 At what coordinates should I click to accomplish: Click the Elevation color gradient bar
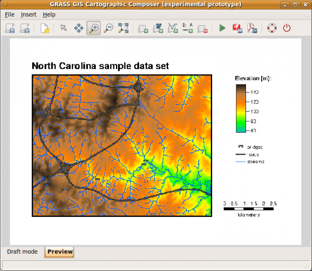(x=240, y=108)
